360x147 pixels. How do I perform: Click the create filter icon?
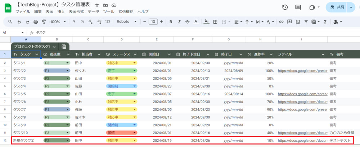click(306, 22)
